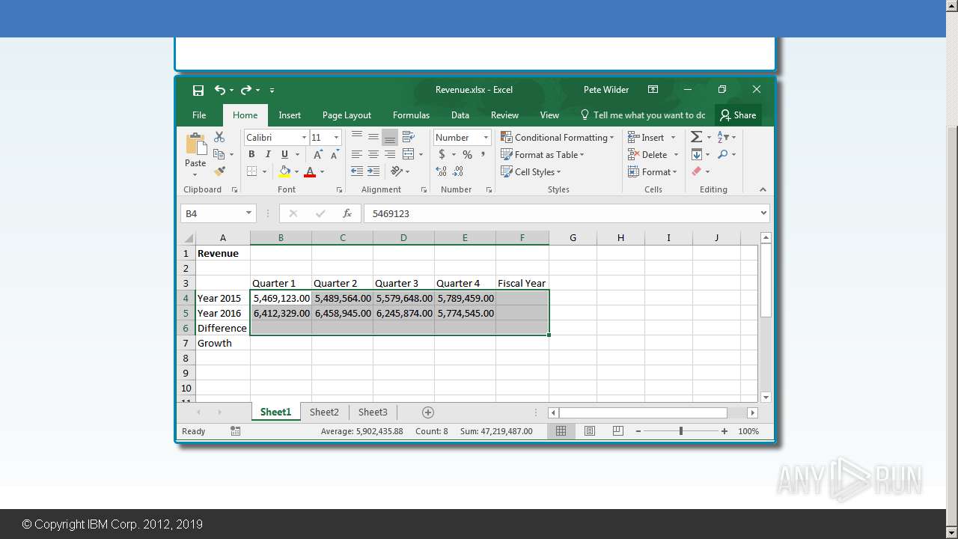
Task: Redo the last action
Action: (245, 90)
